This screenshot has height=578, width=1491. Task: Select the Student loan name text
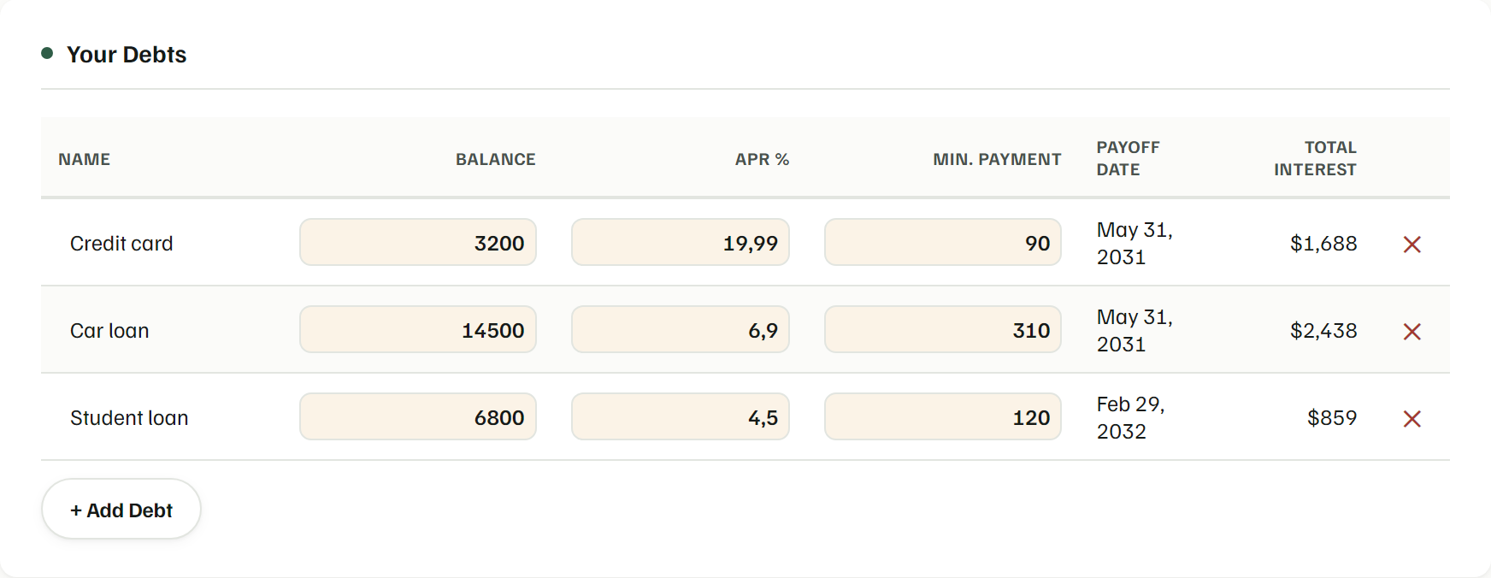tap(129, 418)
